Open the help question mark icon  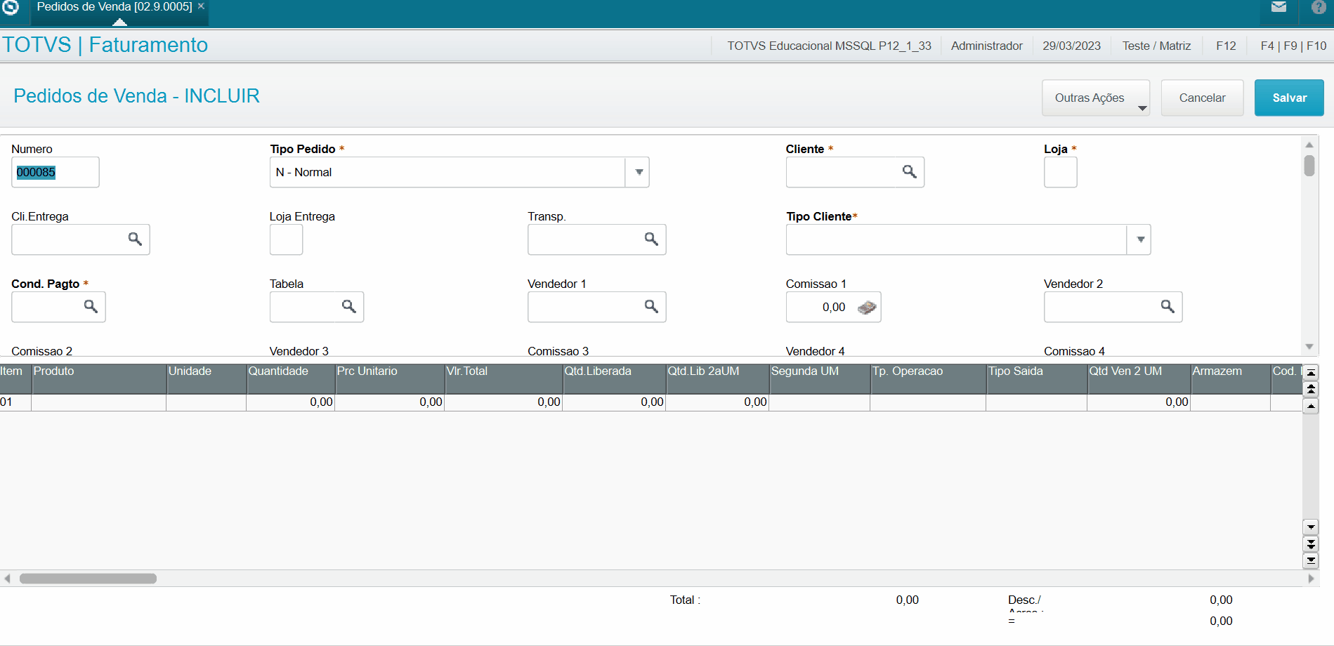point(1319,7)
